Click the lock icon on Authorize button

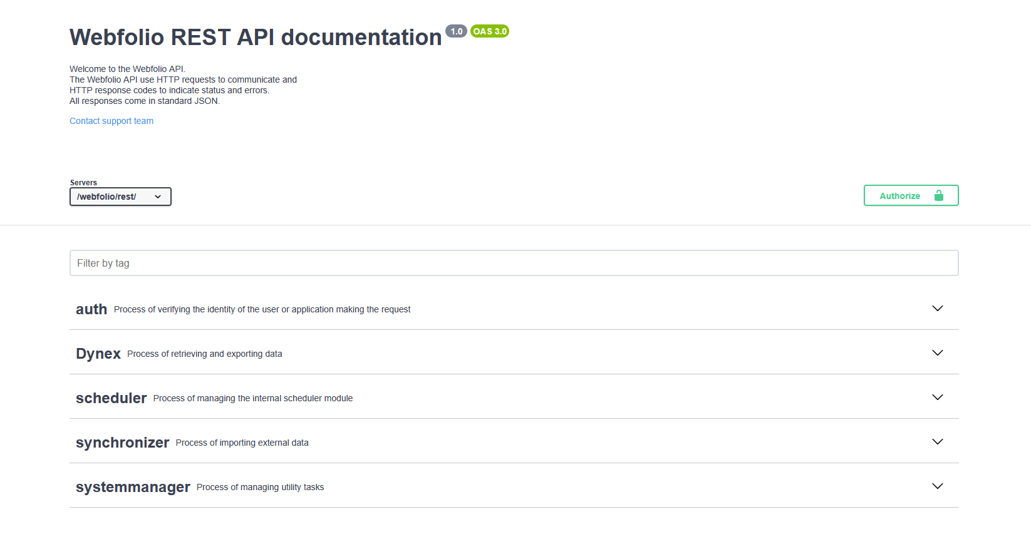(x=938, y=196)
